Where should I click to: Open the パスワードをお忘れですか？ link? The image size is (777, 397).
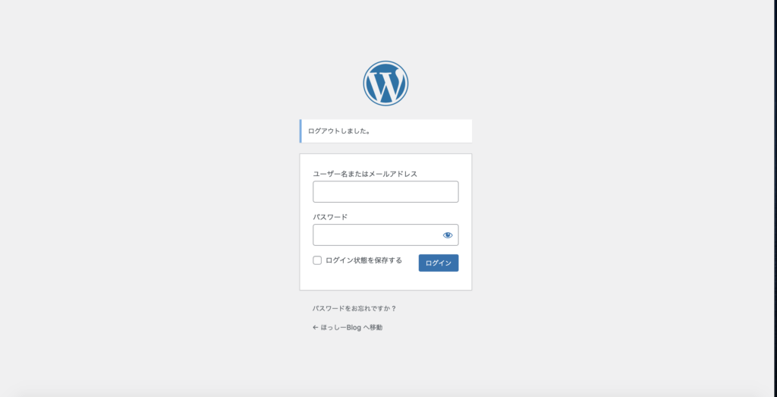coord(354,308)
